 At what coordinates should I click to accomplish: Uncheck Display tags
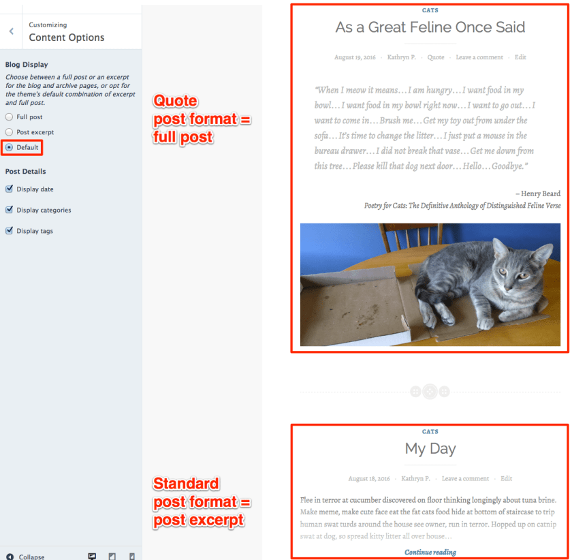pos(7,230)
